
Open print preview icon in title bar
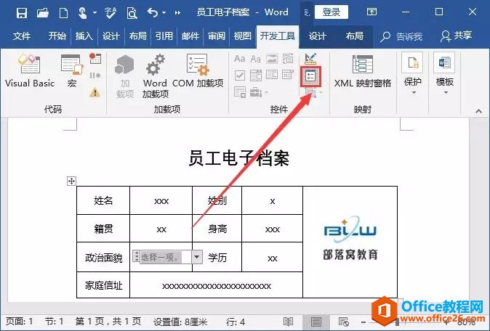pos(132,13)
